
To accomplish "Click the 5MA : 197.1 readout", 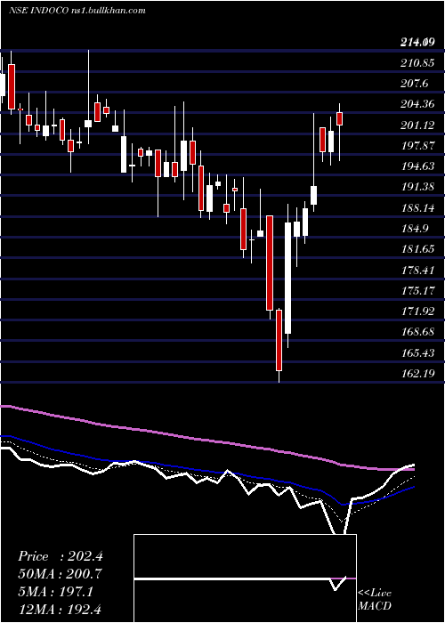I will (55, 592).
